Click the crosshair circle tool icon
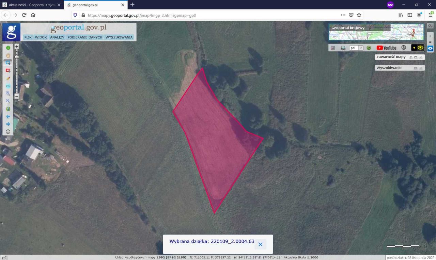Image resolution: width=436 pixels, height=260 pixels. [x=8, y=132]
